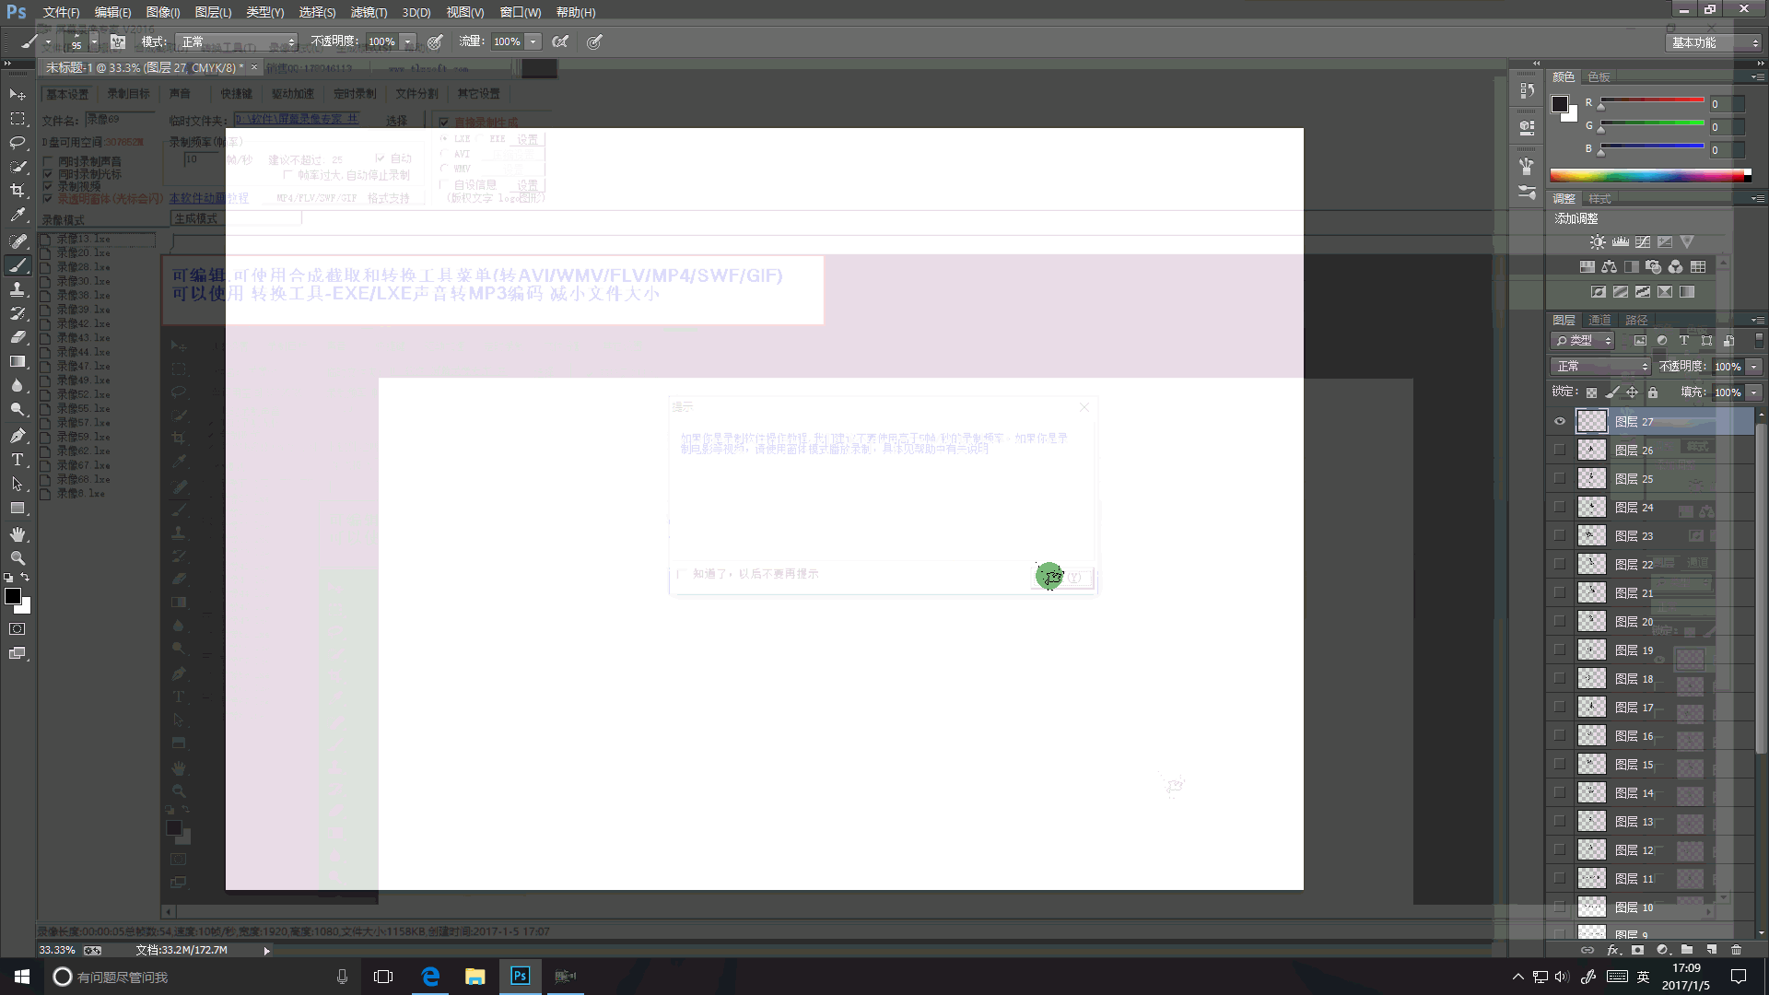Select the Blur tool

pyautogui.click(x=18, y=385)
